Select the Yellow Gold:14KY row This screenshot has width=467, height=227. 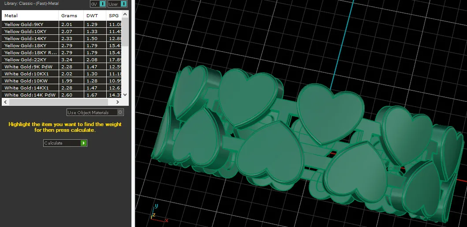[62, 38]
